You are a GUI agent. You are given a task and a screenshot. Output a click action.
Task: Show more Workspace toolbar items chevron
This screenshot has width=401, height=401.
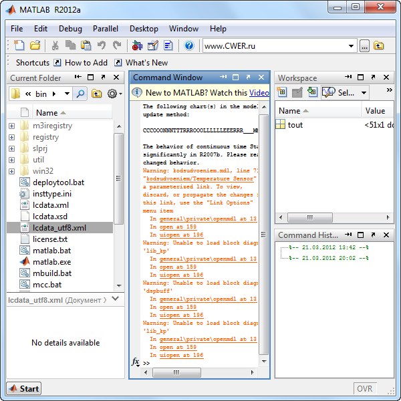pos(389,90)
